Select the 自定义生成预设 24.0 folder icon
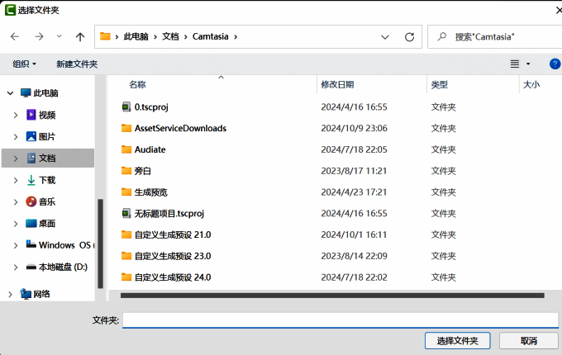The image size is (562, 355). 126,277
